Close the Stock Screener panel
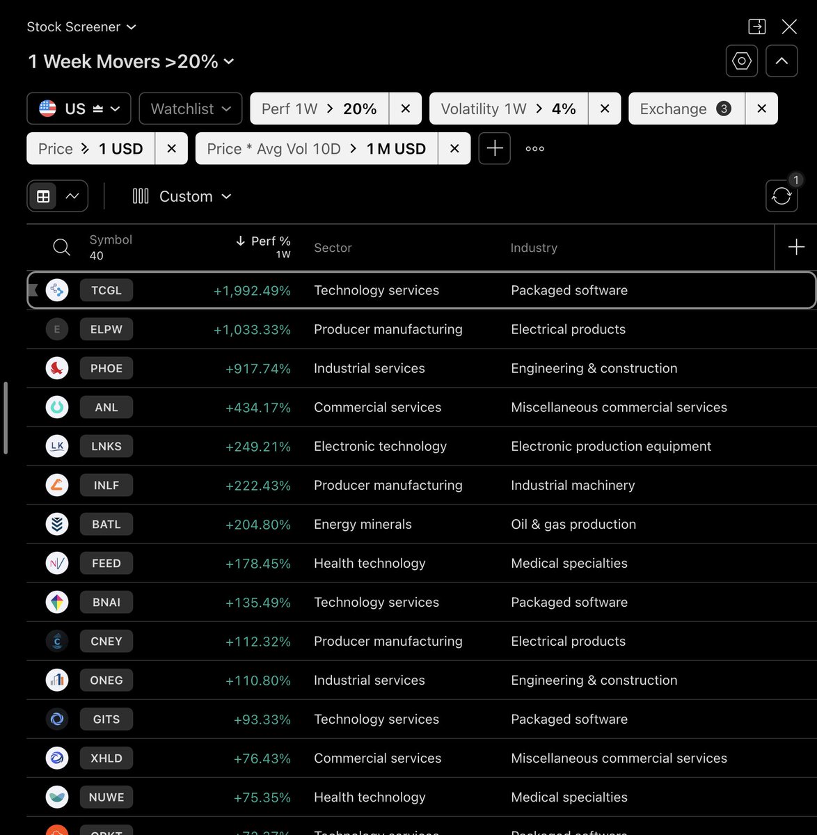817x835 pixels. point(789,26)
